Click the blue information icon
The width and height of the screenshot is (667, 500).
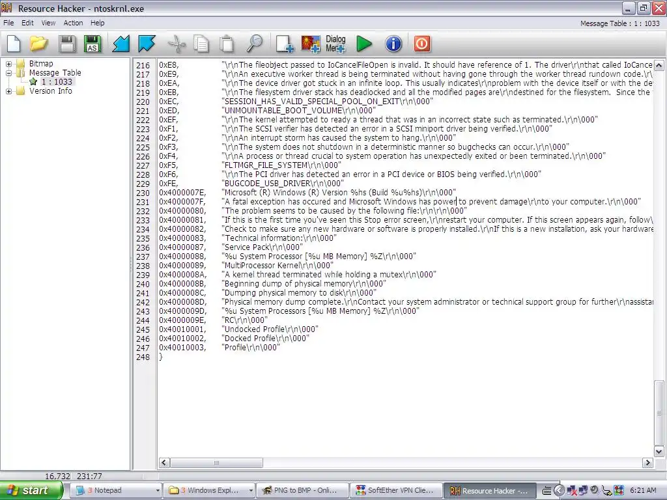[393, 44]
